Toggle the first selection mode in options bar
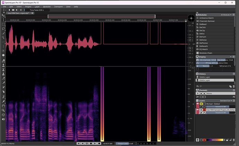This screenshot has height=146, width=239. (9, 10)
